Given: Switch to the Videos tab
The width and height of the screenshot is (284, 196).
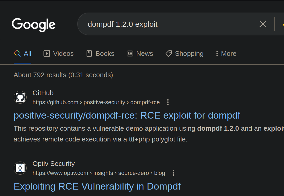Looking at the screenshot, I should tap(59, 54).
